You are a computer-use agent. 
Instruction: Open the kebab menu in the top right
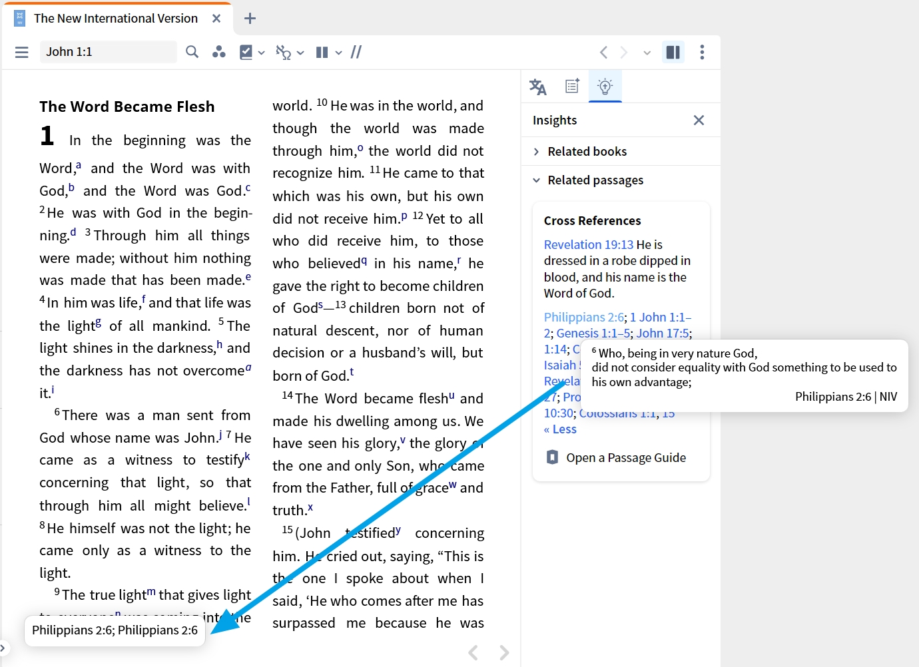pyautogui.click(x=702, y=51)
